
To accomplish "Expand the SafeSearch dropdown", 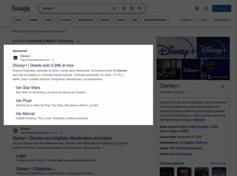I will pyautogui.click(x=223, y=20).
